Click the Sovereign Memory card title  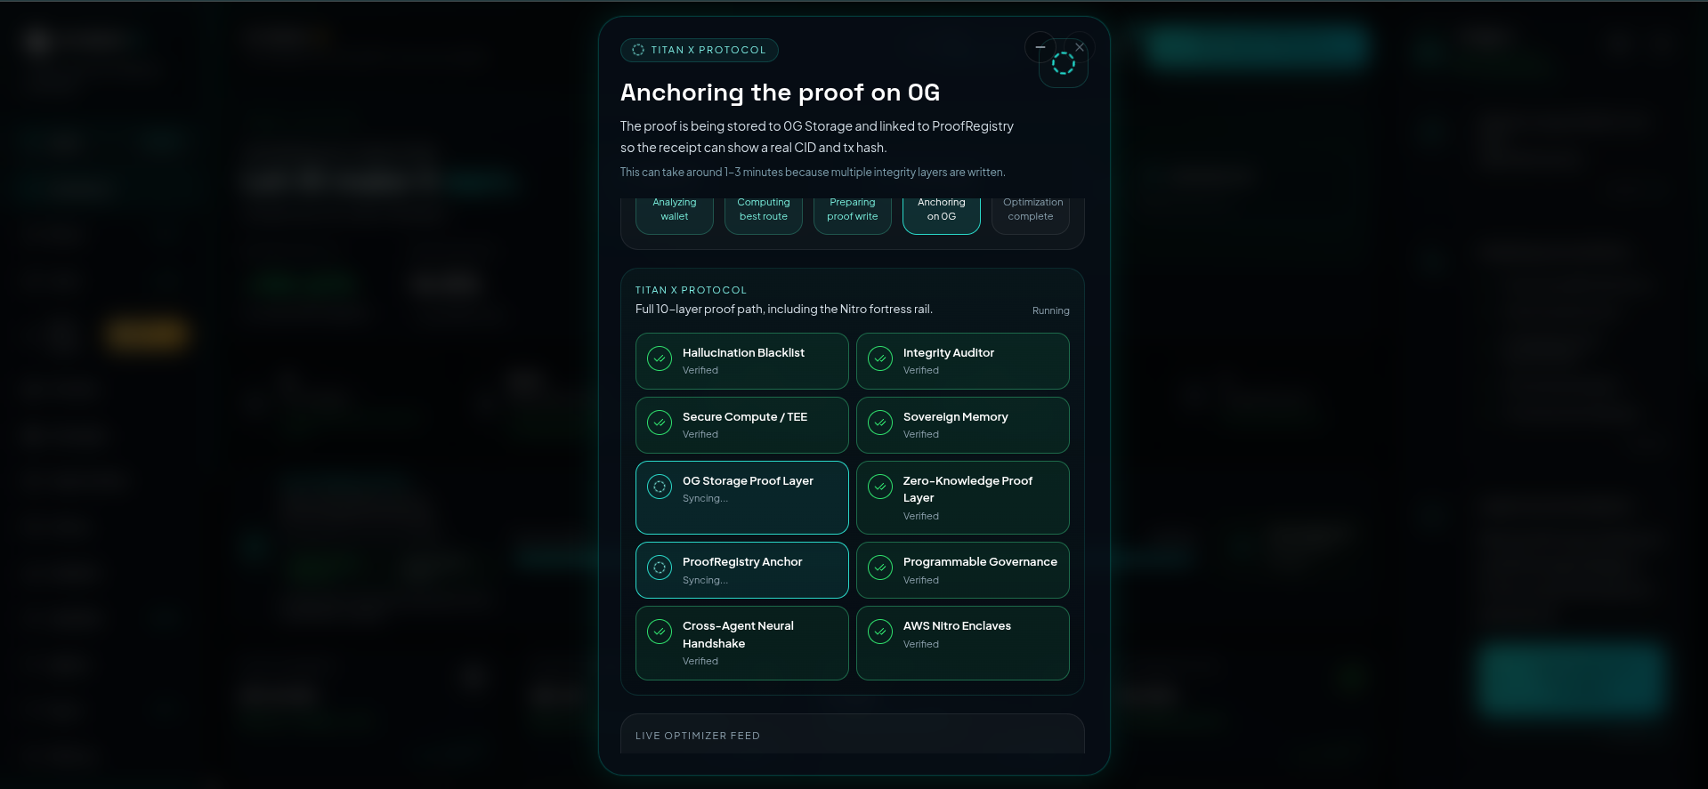[956, 417]
